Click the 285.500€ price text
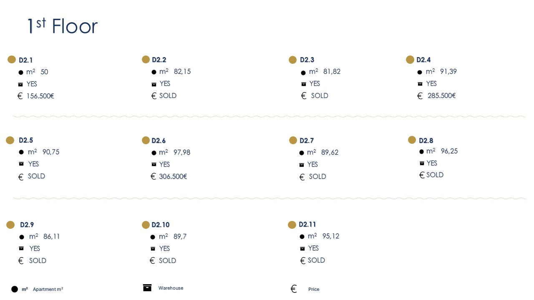The width and height of the screenshot is (534, 300). point(441,96)
